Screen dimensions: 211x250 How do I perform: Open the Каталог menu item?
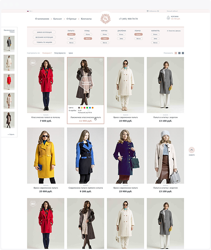point(57,19)
